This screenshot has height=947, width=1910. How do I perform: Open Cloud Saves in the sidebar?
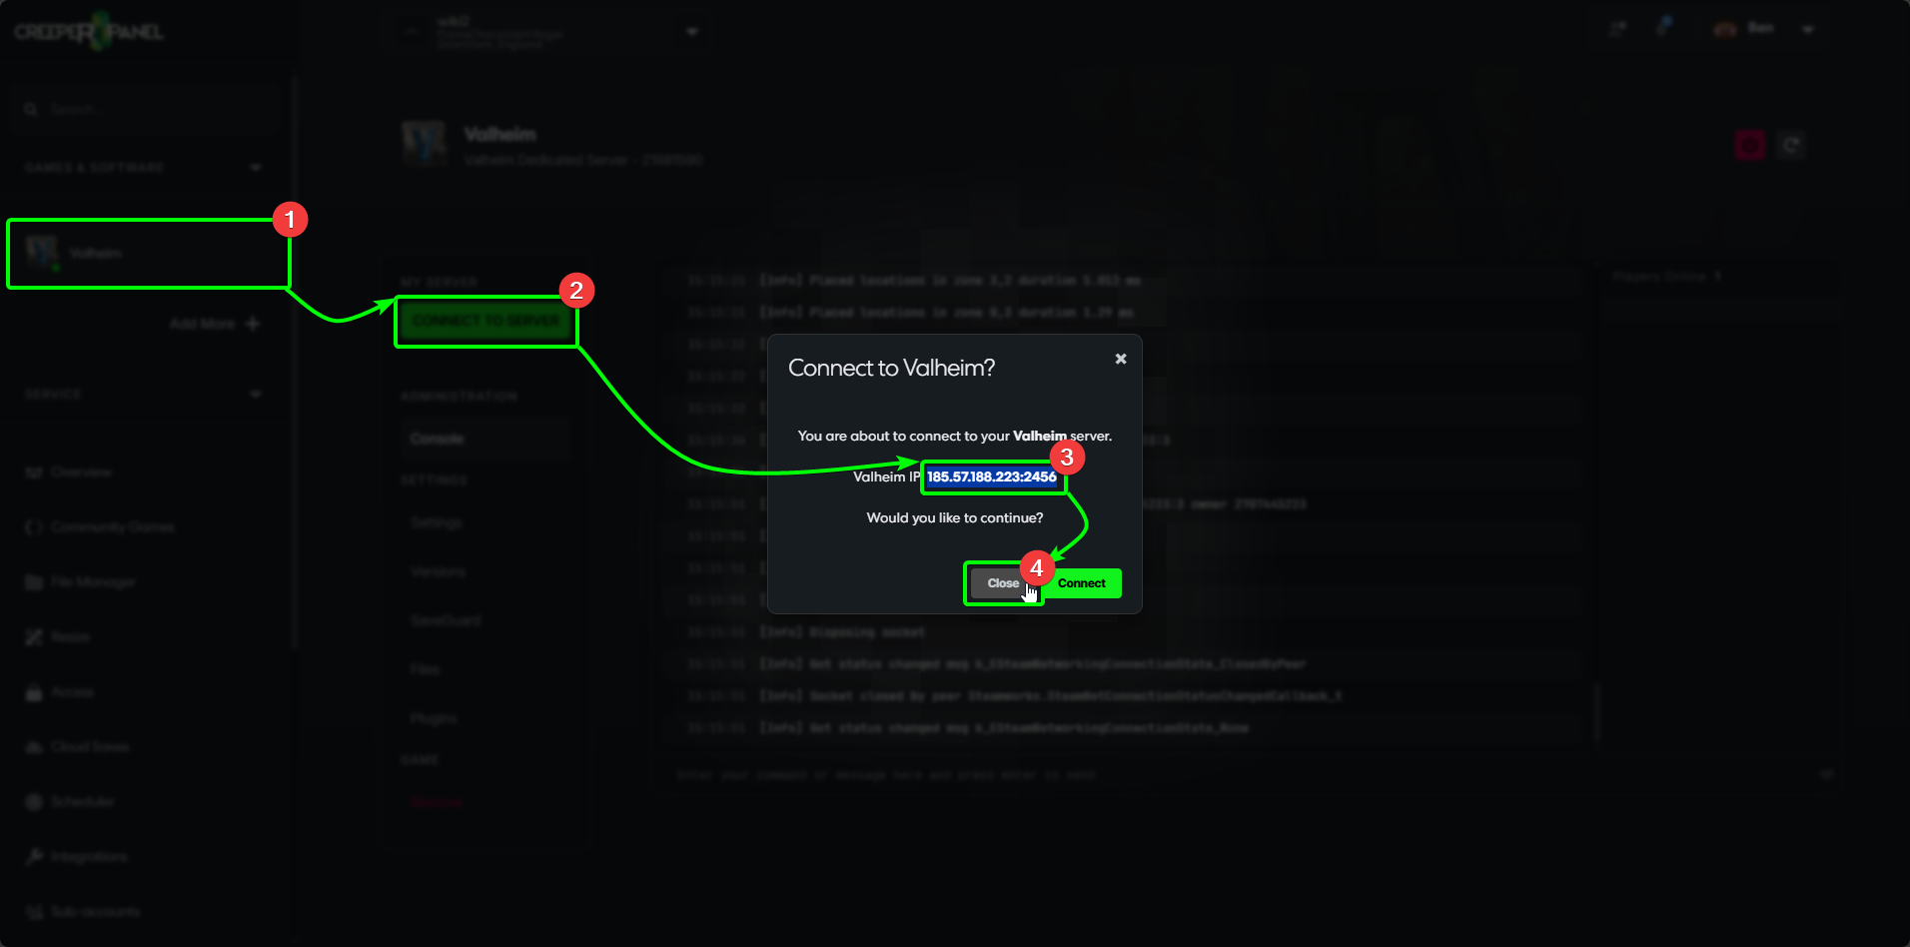(77, 746)
